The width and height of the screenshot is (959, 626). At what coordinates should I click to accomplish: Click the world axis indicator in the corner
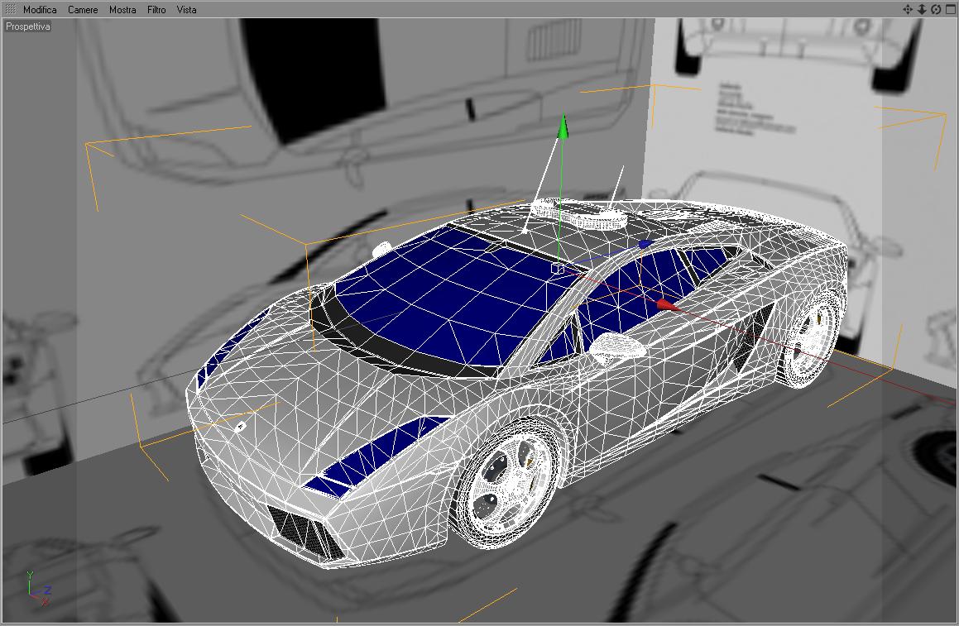click(x=39, y=588)
